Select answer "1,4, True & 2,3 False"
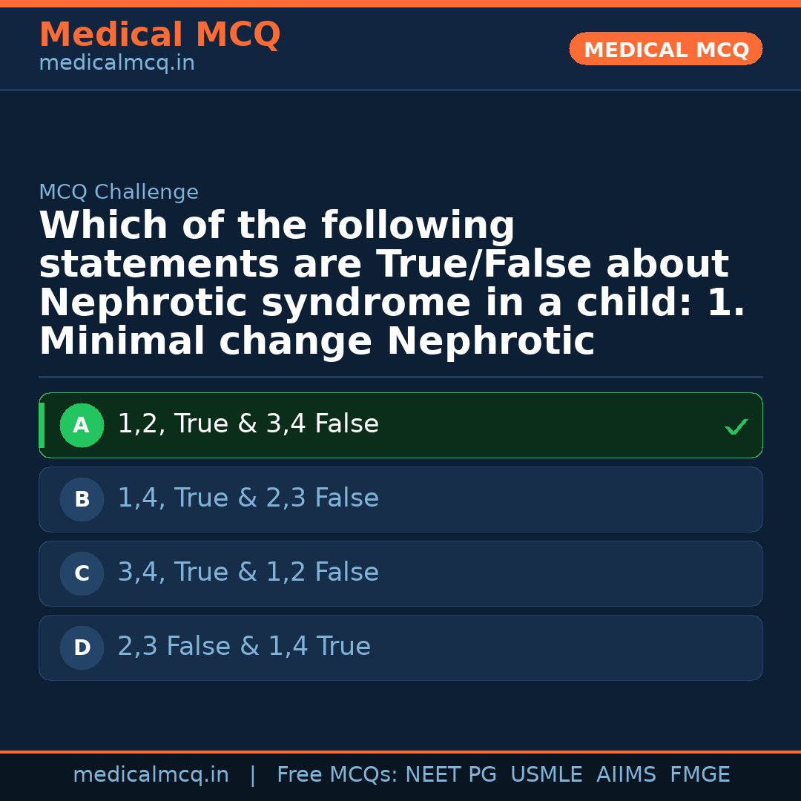 pyautogui.click(x=248, y=498)
